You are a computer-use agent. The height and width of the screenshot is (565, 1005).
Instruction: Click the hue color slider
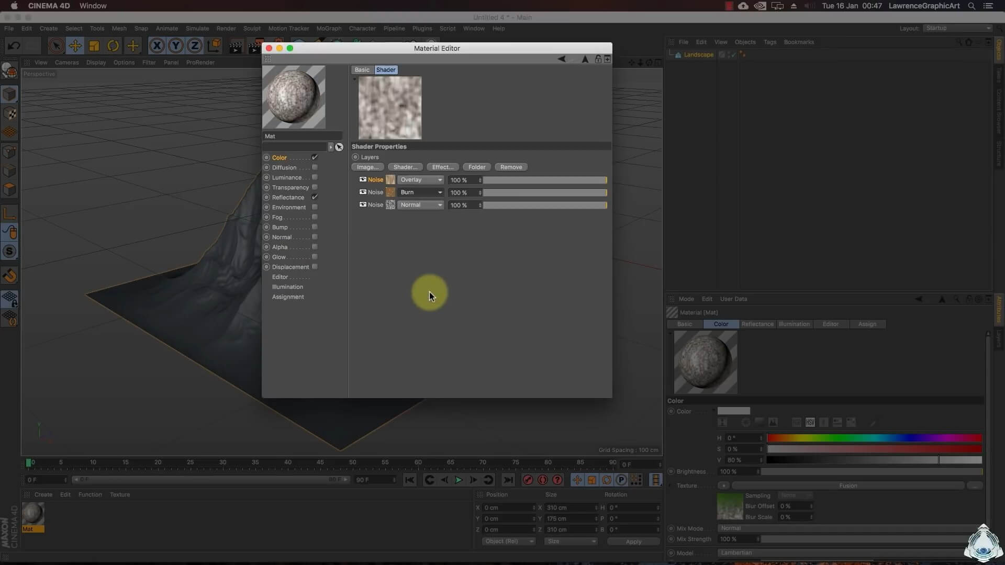pyautogui.click(x=874, y=438)
